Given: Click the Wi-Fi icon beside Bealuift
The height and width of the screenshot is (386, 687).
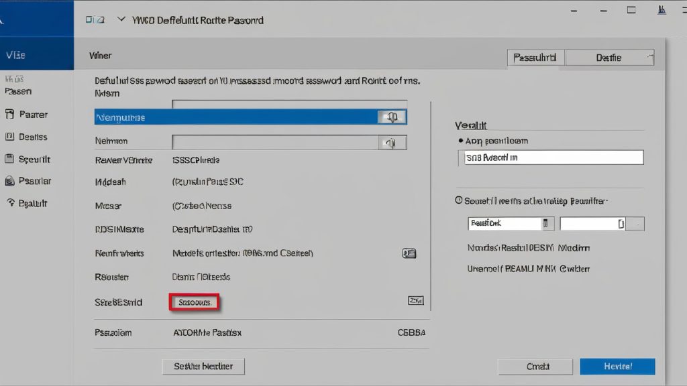Looking at the screenshot, I should pos(9,203).
